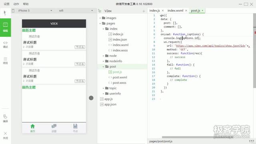Tap the 最新主题 heading in simulator
Viewport: 256px width, 144px height.
coord(29,30)
